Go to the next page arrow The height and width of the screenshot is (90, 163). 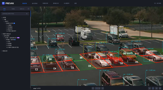click(x=103, y=88)
